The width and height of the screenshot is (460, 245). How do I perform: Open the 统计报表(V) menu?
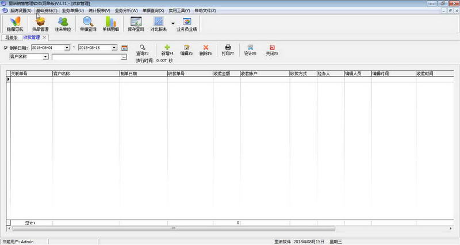click(x=99, y=10)
